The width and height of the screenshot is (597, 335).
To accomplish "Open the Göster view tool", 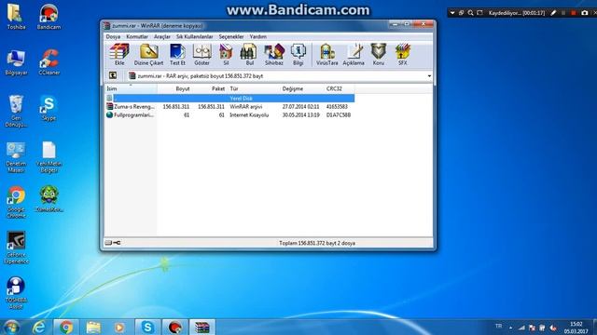I will coord(201,54).
